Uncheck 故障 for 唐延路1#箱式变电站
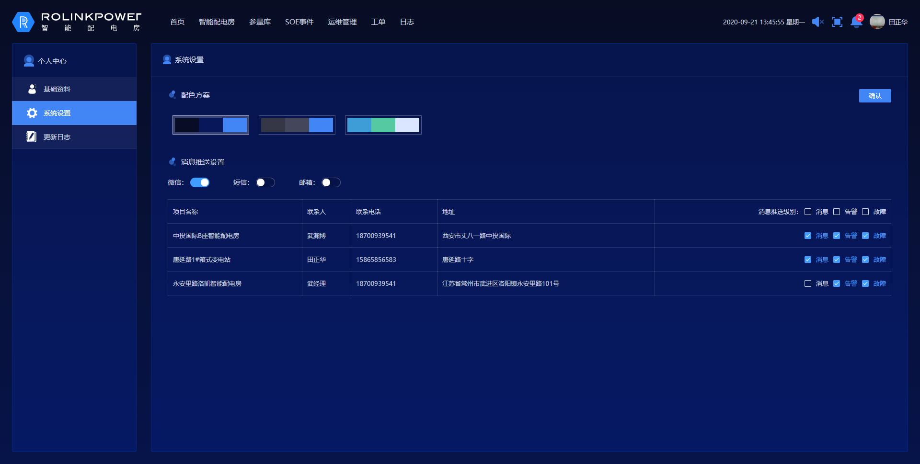 coord(865,260)
